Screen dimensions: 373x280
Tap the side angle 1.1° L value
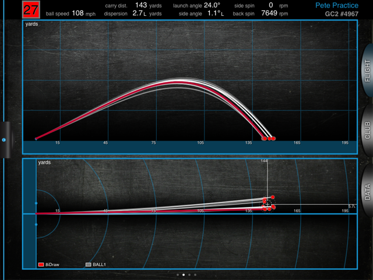(216, 12)
